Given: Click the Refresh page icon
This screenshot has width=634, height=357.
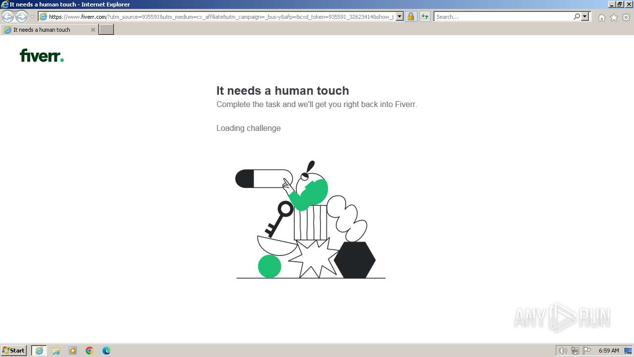Looking at the screenshot, I should 425,17.
